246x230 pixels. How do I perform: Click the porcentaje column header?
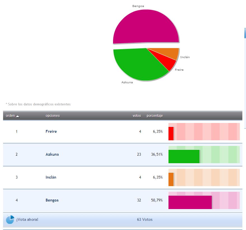[x=154, y=116]
